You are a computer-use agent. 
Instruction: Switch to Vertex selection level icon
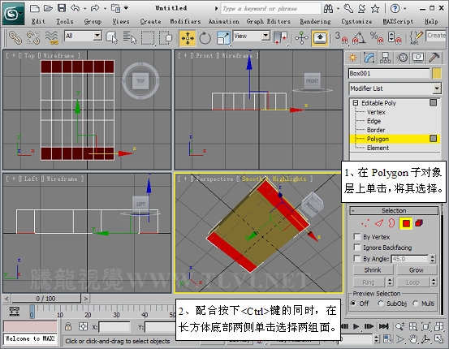click(x=365, y=223)
